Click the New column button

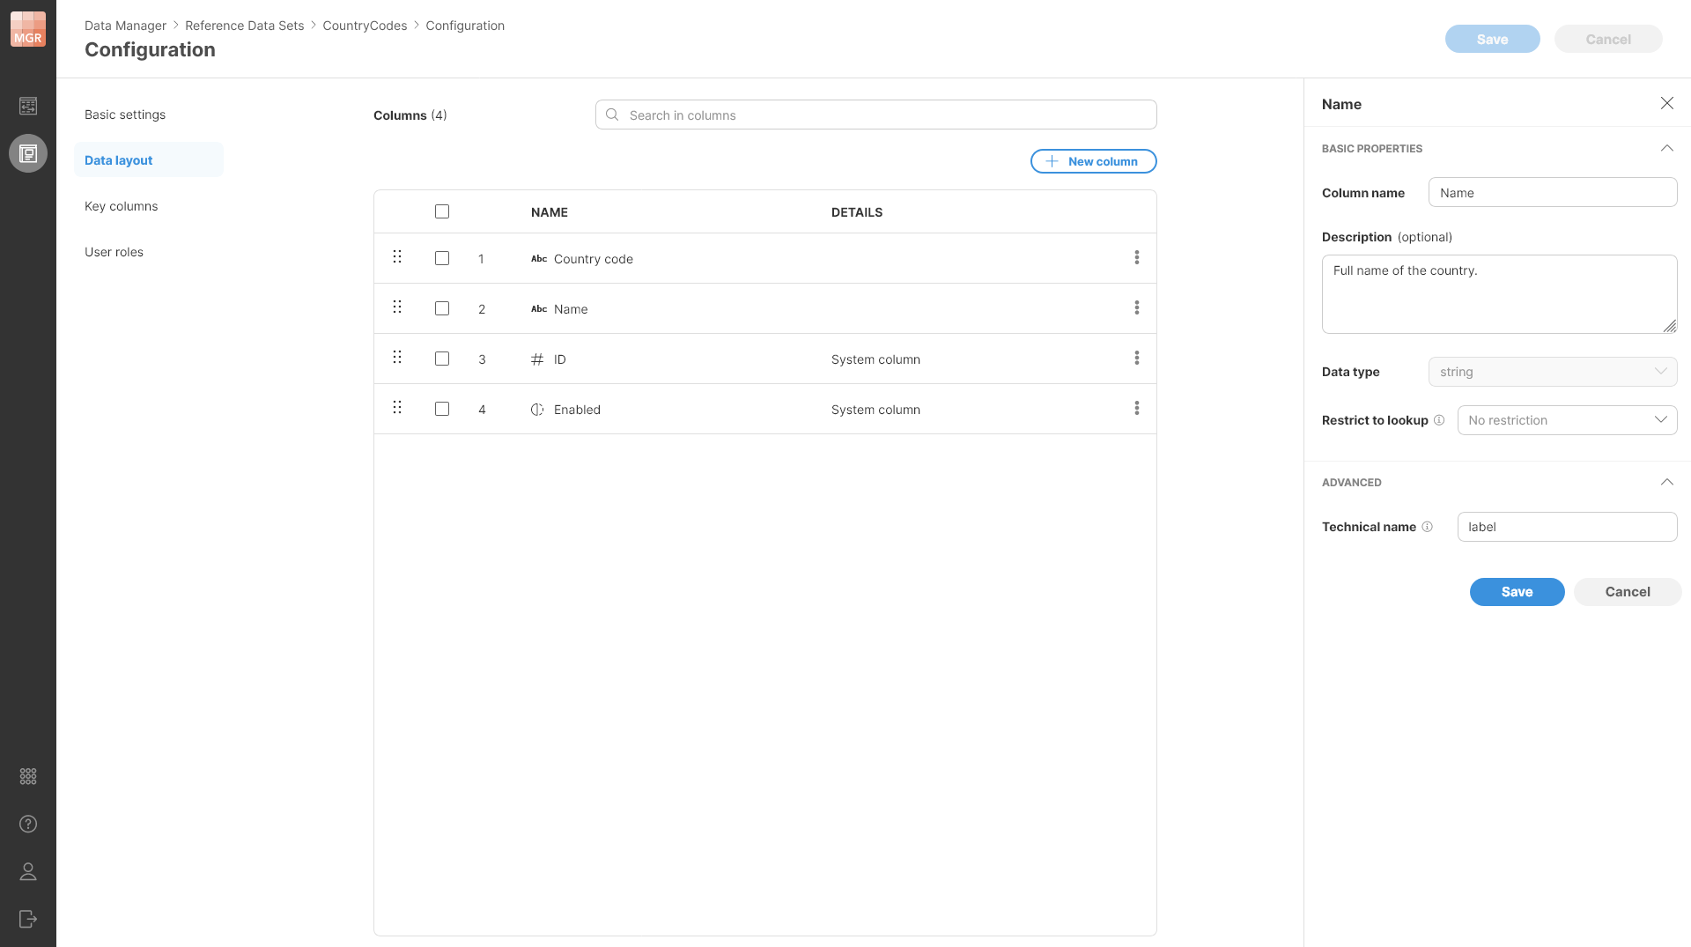1093,161
